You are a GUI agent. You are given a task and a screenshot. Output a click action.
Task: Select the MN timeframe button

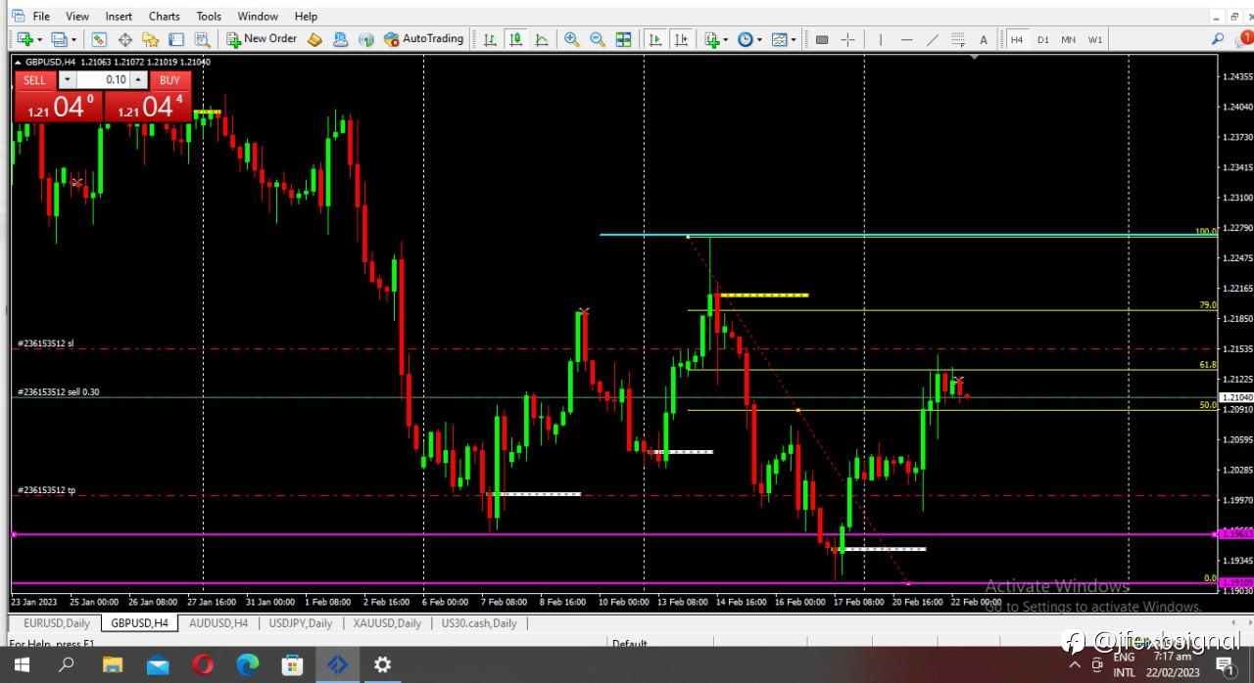click(1068, 39)
